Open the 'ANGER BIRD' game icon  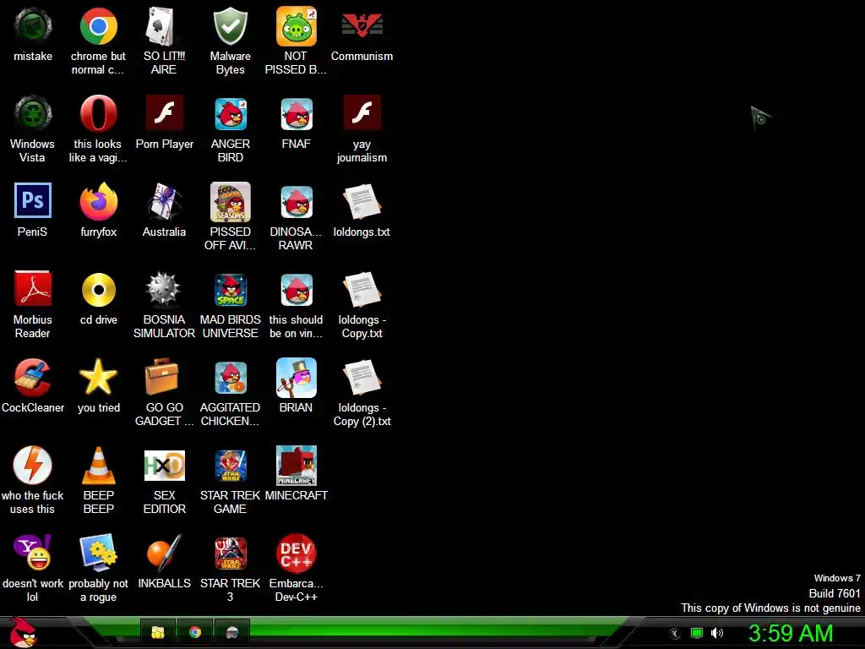[x=231, y=114]
